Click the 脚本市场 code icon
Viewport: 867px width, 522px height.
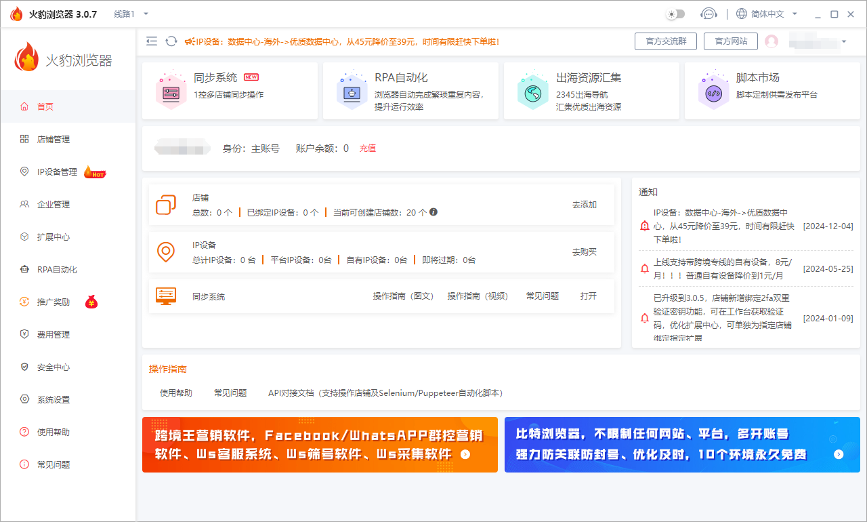click(x=714, y=92)
